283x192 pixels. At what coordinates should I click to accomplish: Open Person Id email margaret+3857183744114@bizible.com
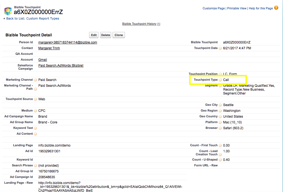68,42
